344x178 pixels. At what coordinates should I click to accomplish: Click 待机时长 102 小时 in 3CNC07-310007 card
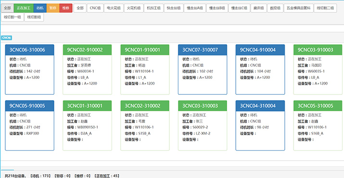(x=198, y=71)
